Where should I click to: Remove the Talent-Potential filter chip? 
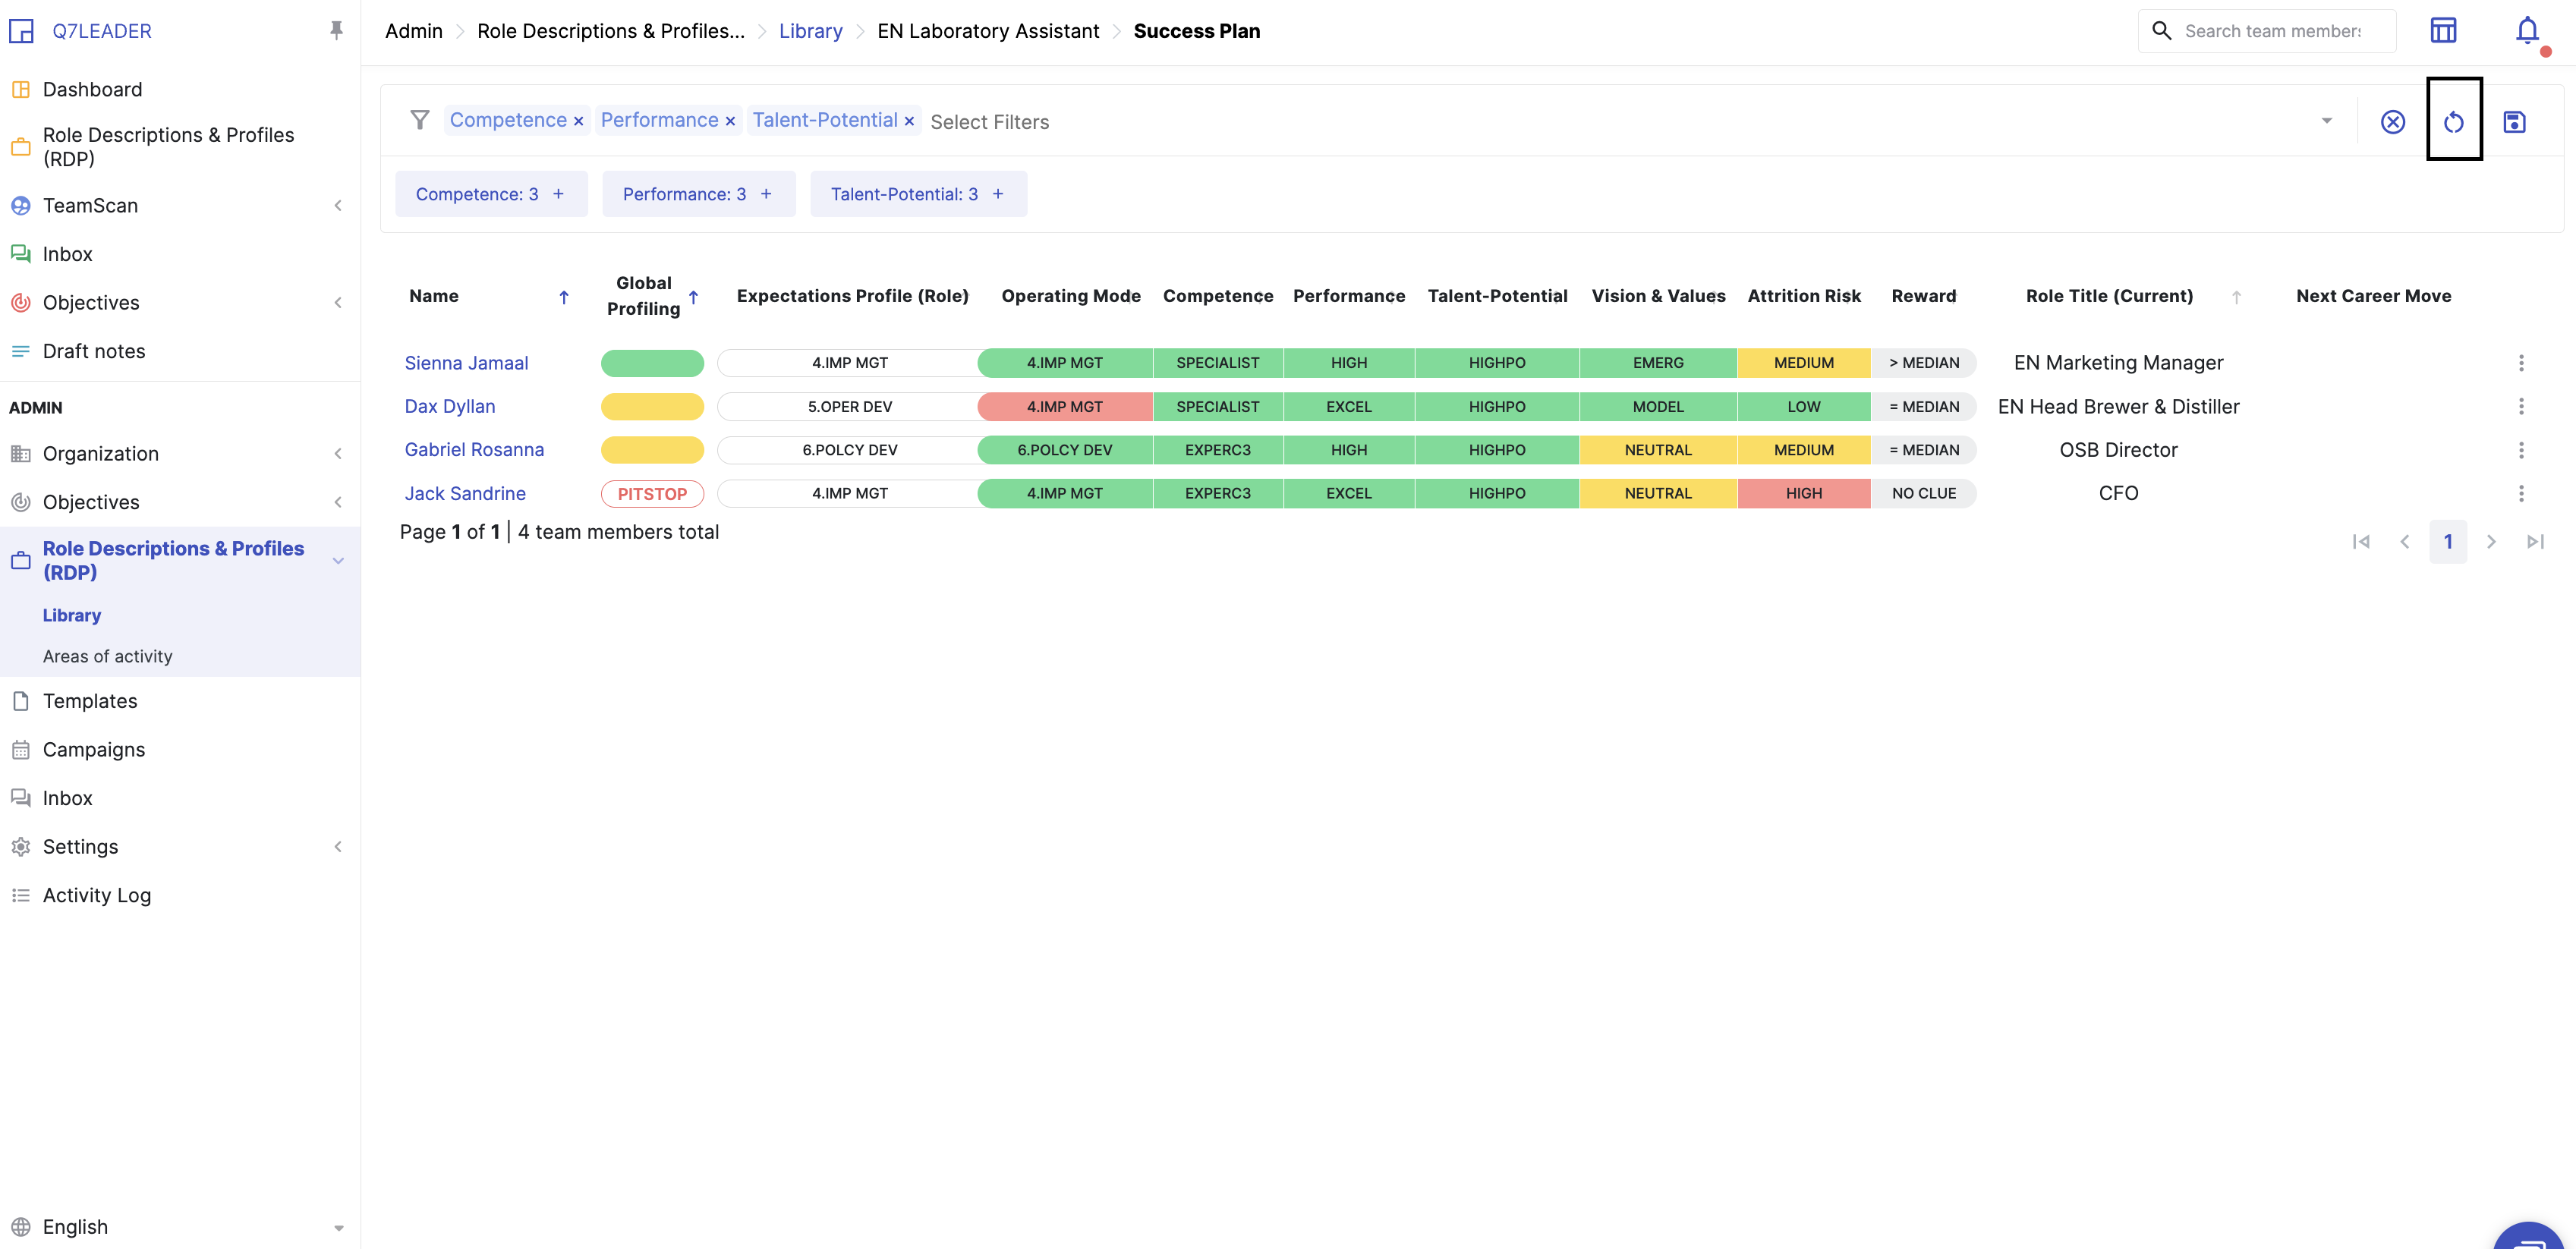pyautogui.click(x=909, y=121)
